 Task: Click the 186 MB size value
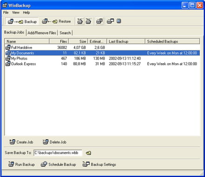click(80, 58)
